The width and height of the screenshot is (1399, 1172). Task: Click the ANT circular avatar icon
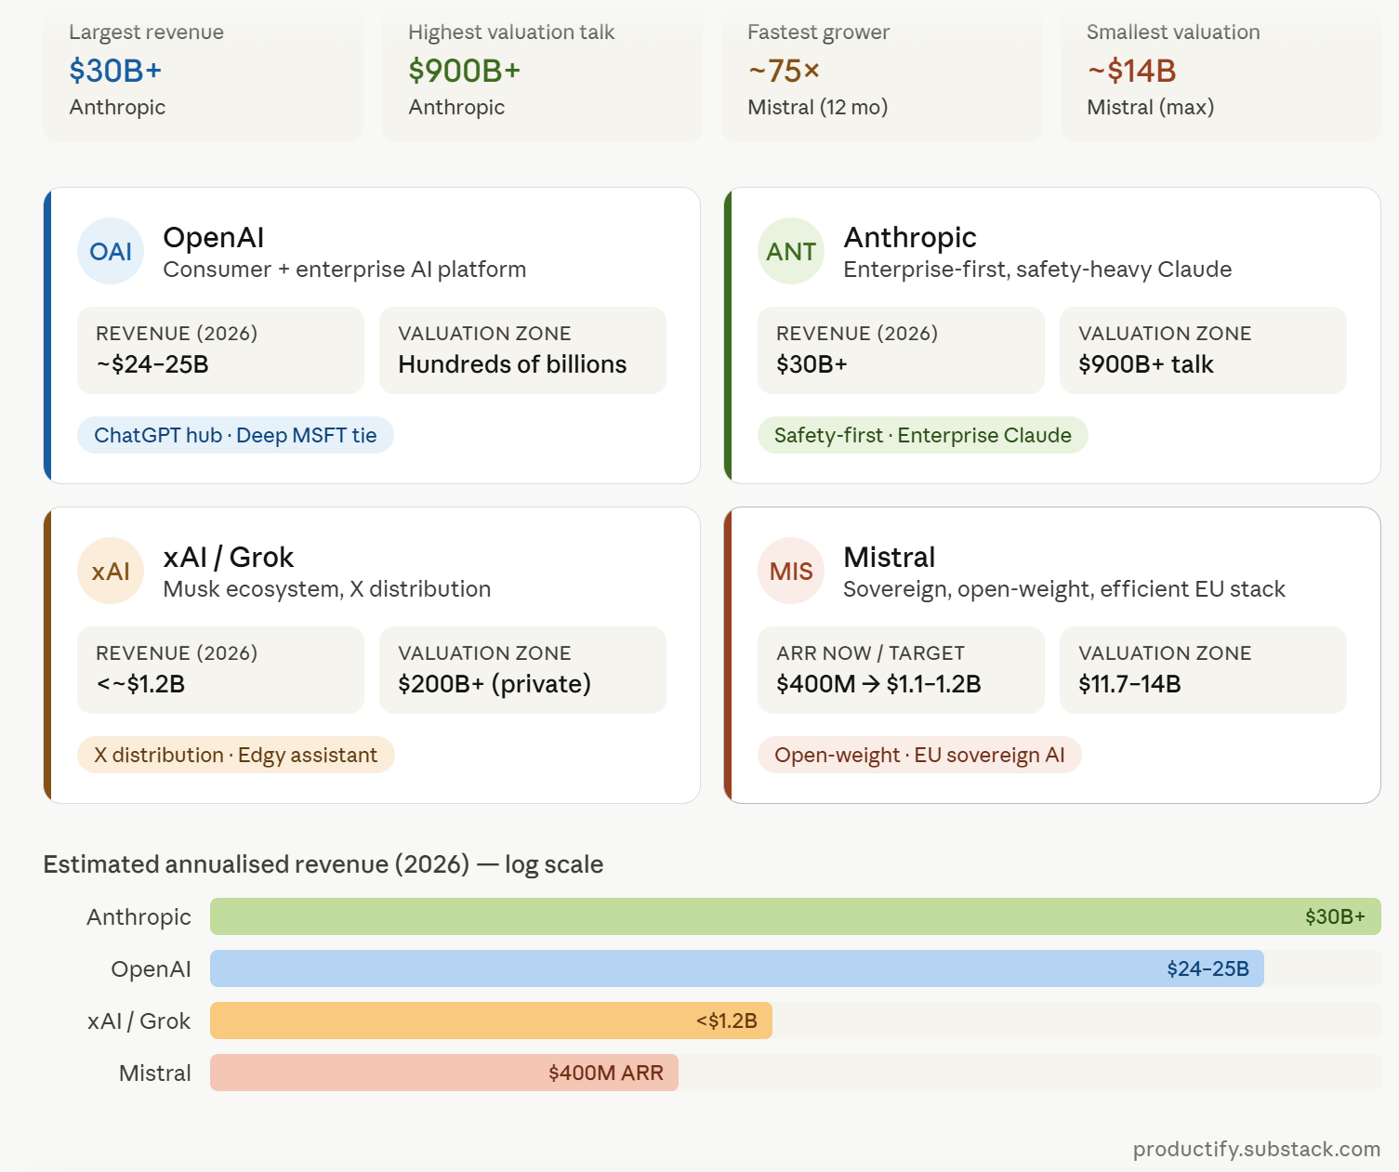click(791, 251)
